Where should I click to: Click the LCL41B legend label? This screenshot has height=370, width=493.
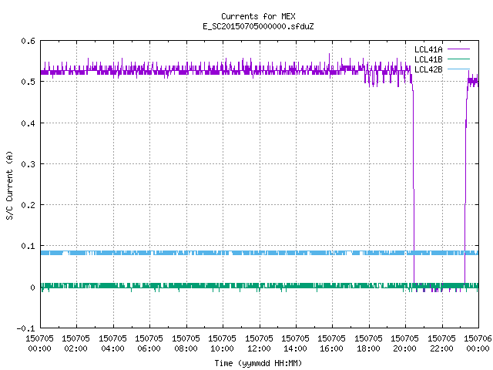point(428,59)
